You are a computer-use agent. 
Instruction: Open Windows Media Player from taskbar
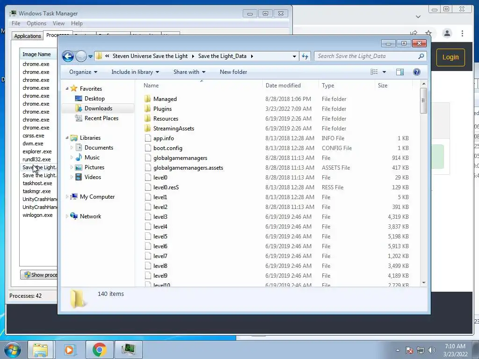coord(70,350)
